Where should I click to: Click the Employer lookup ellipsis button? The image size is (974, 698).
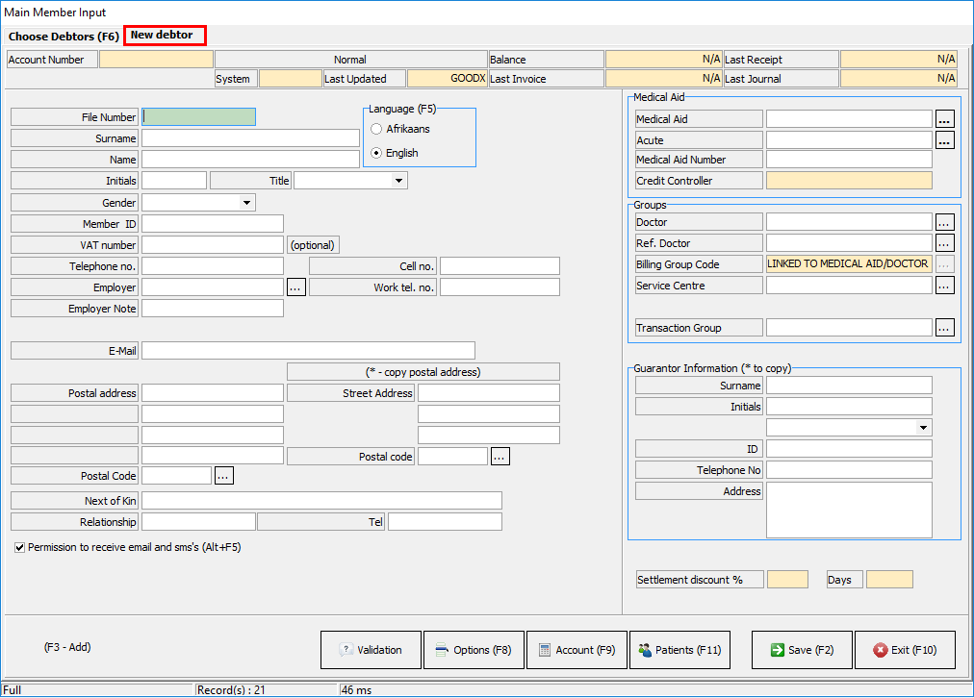coord(295,287)
